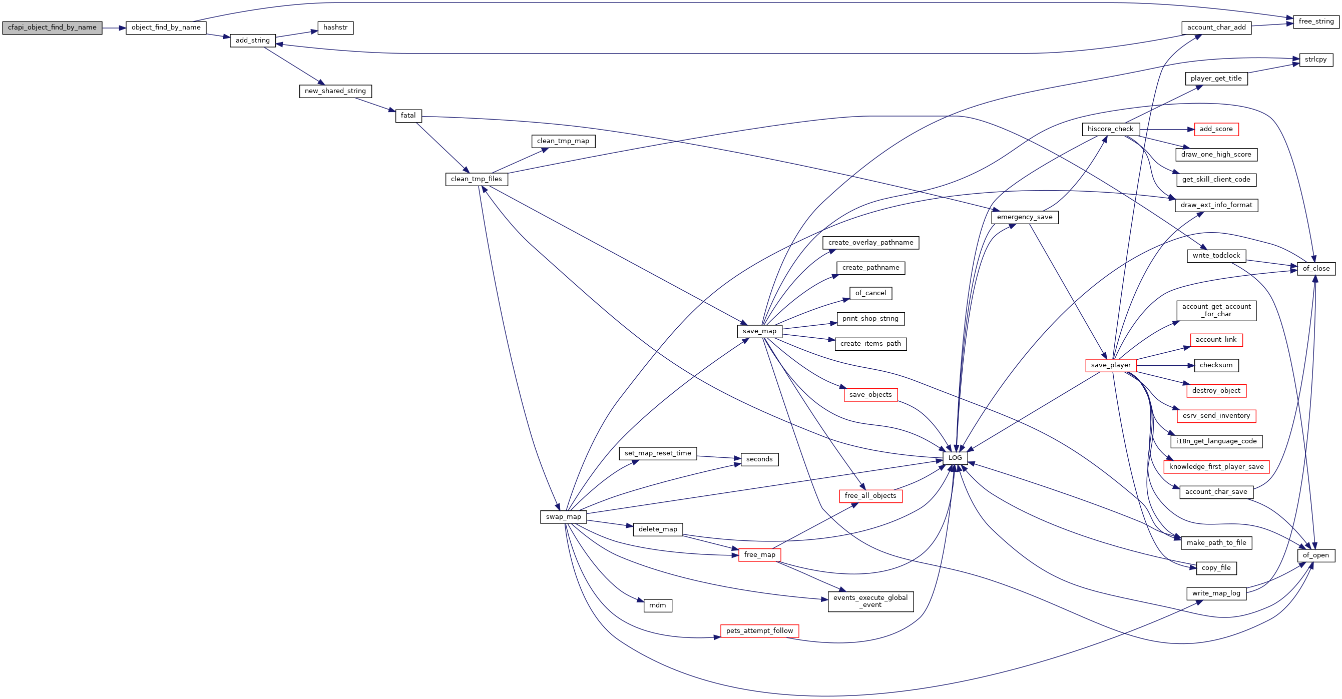Click the of_open node

pyautogui.click(x=1316, y=555)
